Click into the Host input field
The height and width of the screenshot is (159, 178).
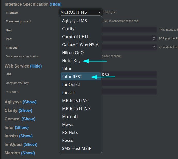pos(129,30)
